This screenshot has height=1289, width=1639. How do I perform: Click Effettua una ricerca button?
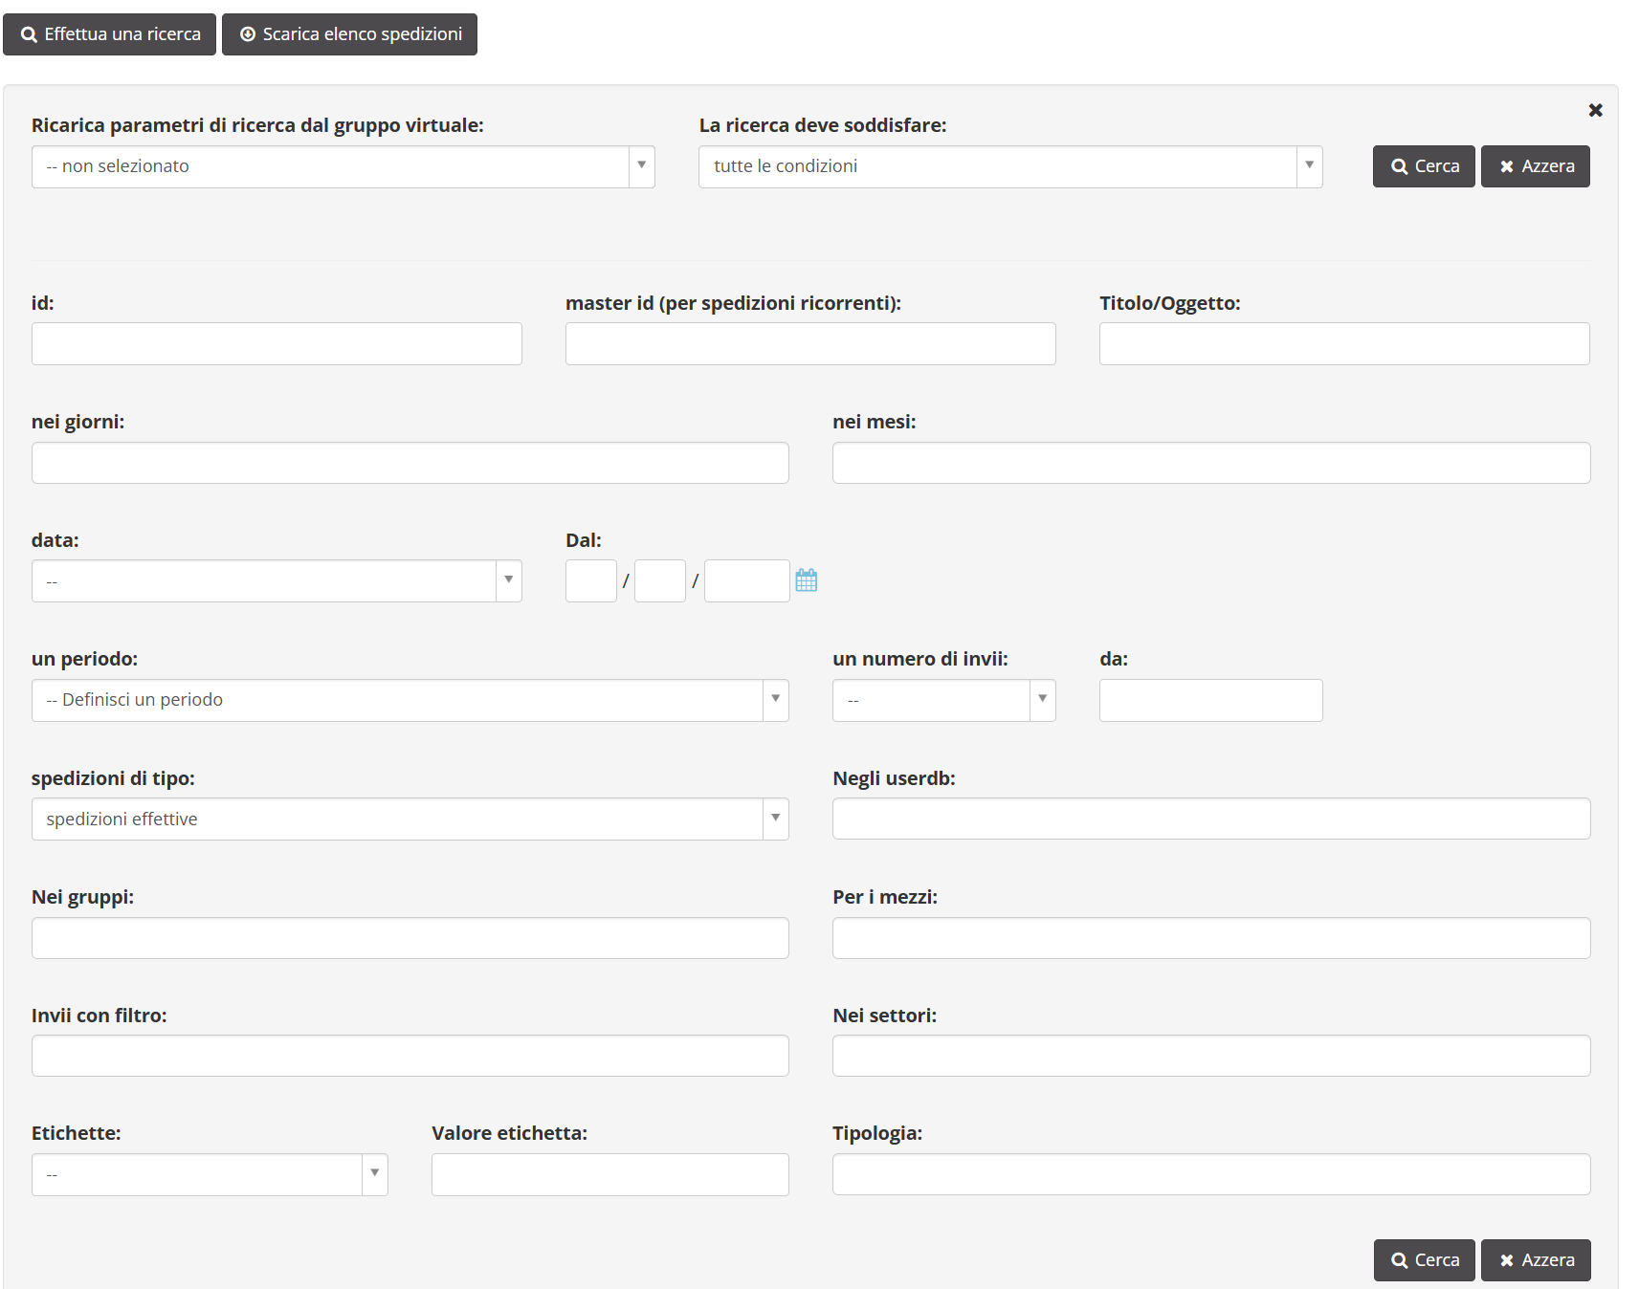[x=110, y=34]
